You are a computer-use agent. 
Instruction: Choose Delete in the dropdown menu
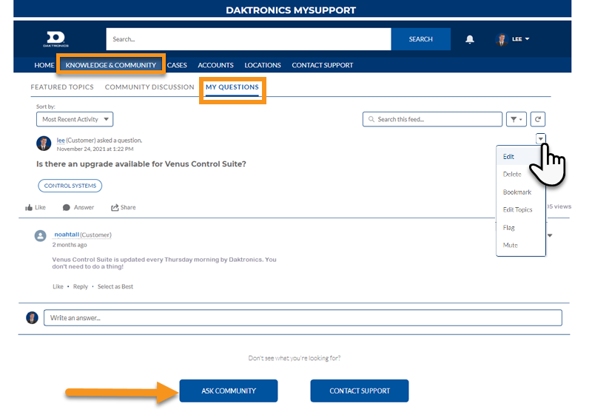(512, 175)
